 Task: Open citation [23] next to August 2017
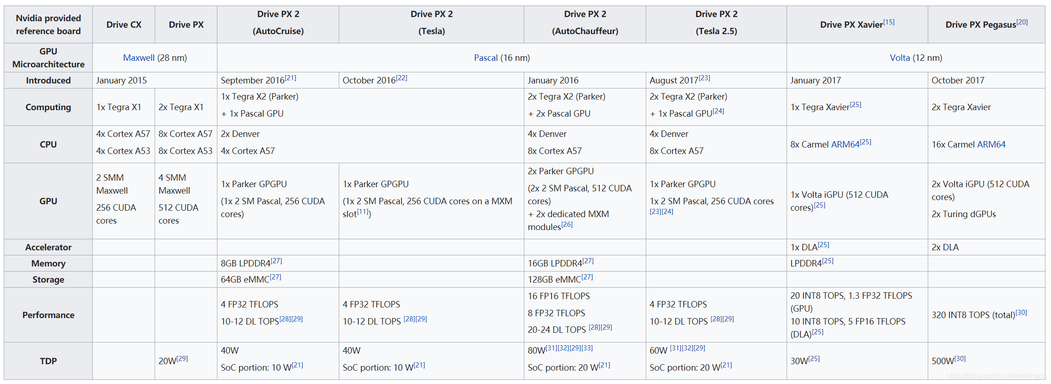point(704,77)
